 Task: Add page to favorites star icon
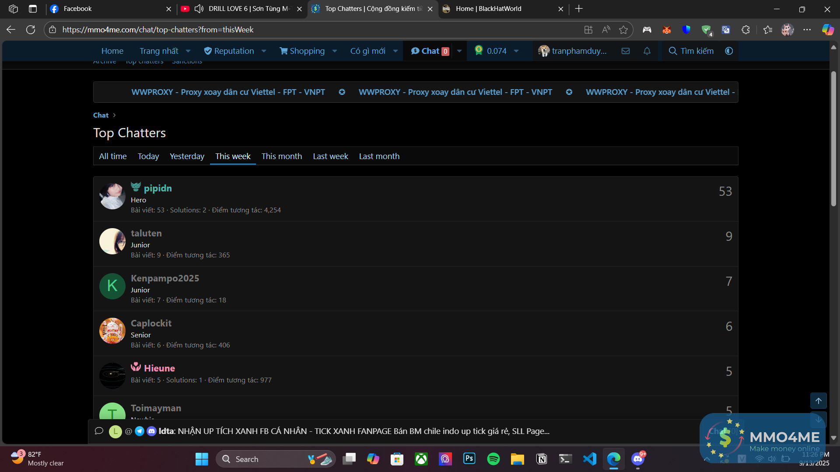(x=623, y=30)
